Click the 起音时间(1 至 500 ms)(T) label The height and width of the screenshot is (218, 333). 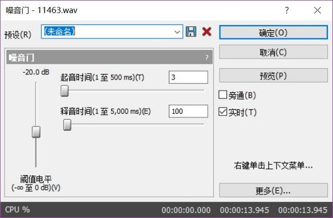pos(102,77)
